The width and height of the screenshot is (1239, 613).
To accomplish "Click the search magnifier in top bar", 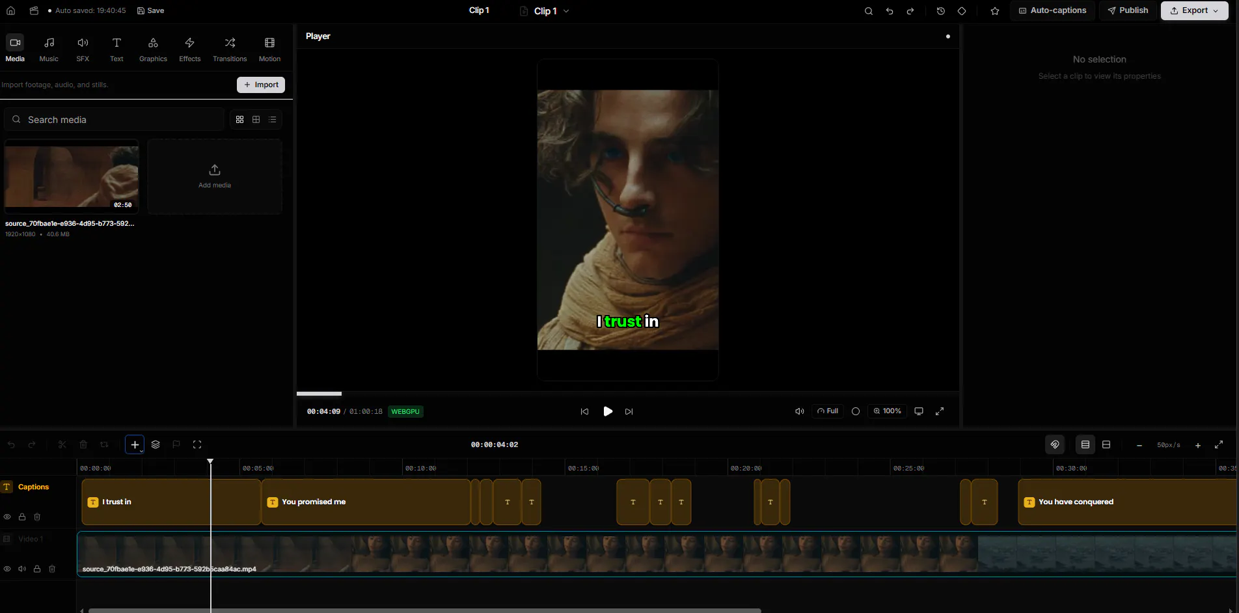I will (869, 11).
